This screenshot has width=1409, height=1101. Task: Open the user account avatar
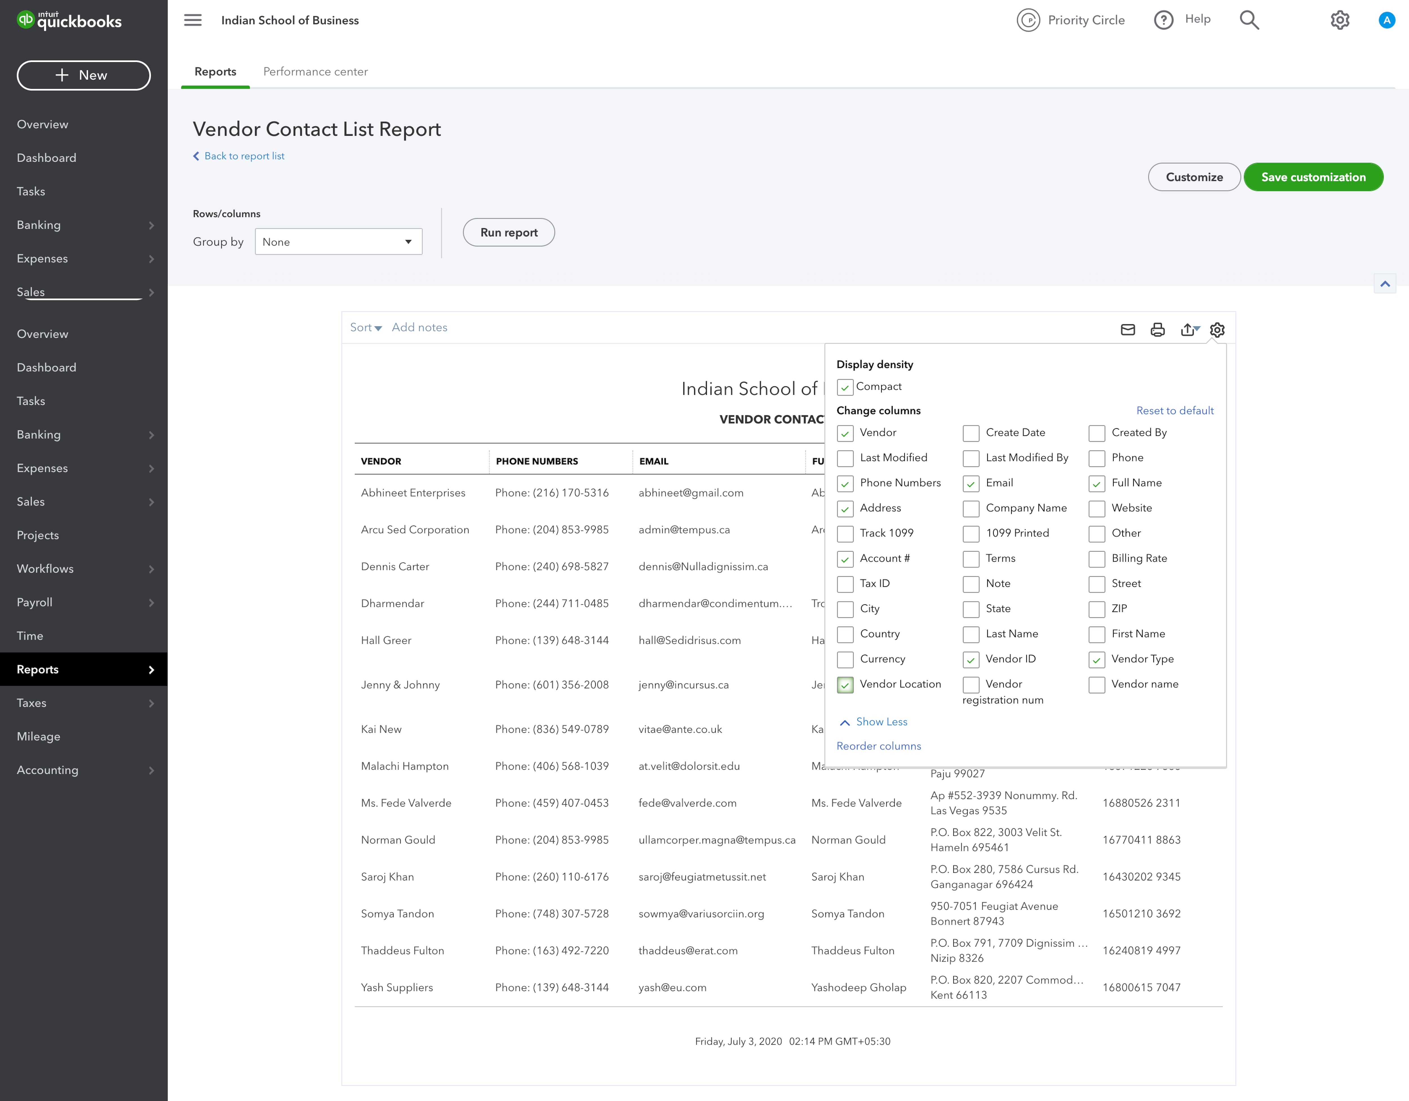(1386, 20)
